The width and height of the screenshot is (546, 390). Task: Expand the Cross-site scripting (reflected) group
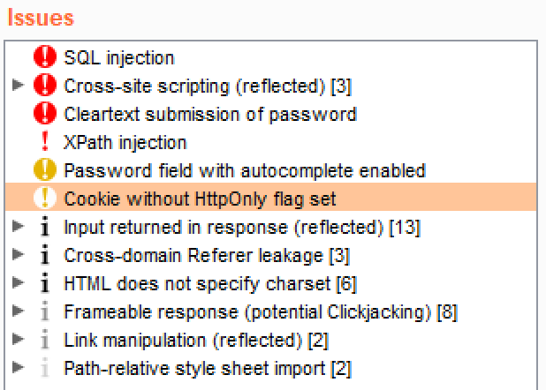click(19, 86)
